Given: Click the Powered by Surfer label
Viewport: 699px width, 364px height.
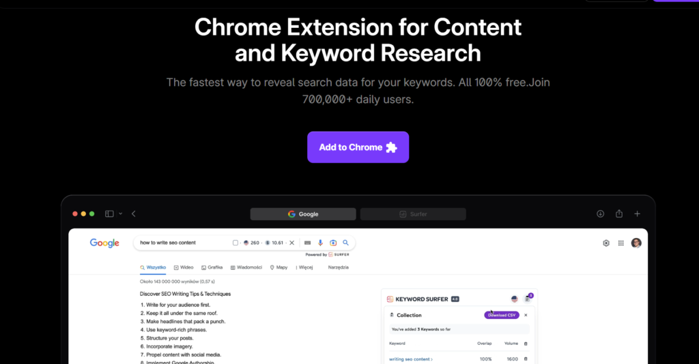Looking at the screenshot, I should [327, 254].
